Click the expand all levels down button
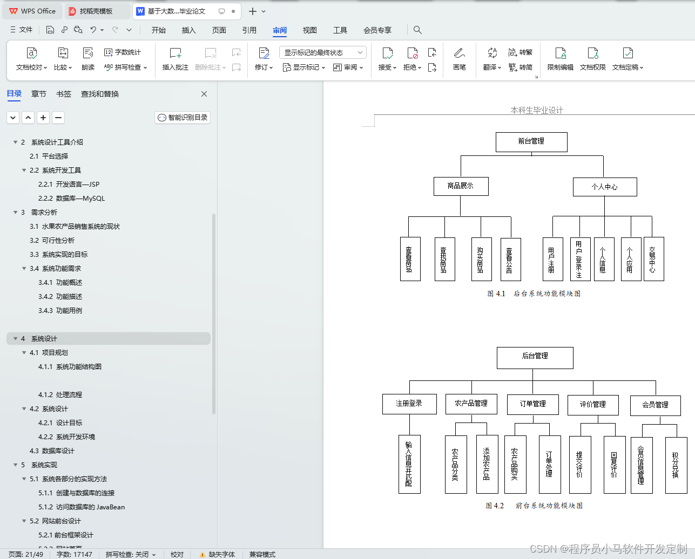The height and width of the screenshot is (559, 695). tap(14, 118)
